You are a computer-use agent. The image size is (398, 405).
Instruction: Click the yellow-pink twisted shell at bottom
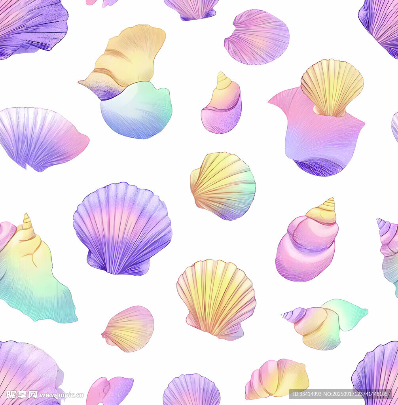[x=277, y=379]
